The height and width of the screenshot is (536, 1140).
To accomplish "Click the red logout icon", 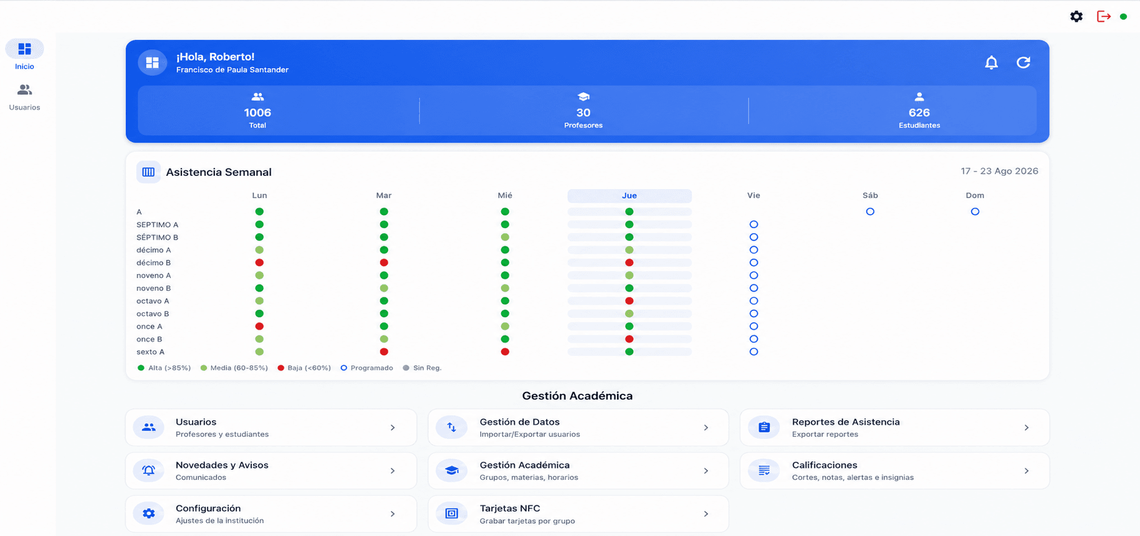I will coord(1104,17).
